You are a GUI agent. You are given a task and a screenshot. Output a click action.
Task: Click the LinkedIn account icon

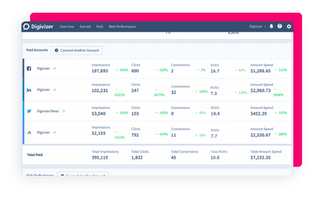pos(29,90)
